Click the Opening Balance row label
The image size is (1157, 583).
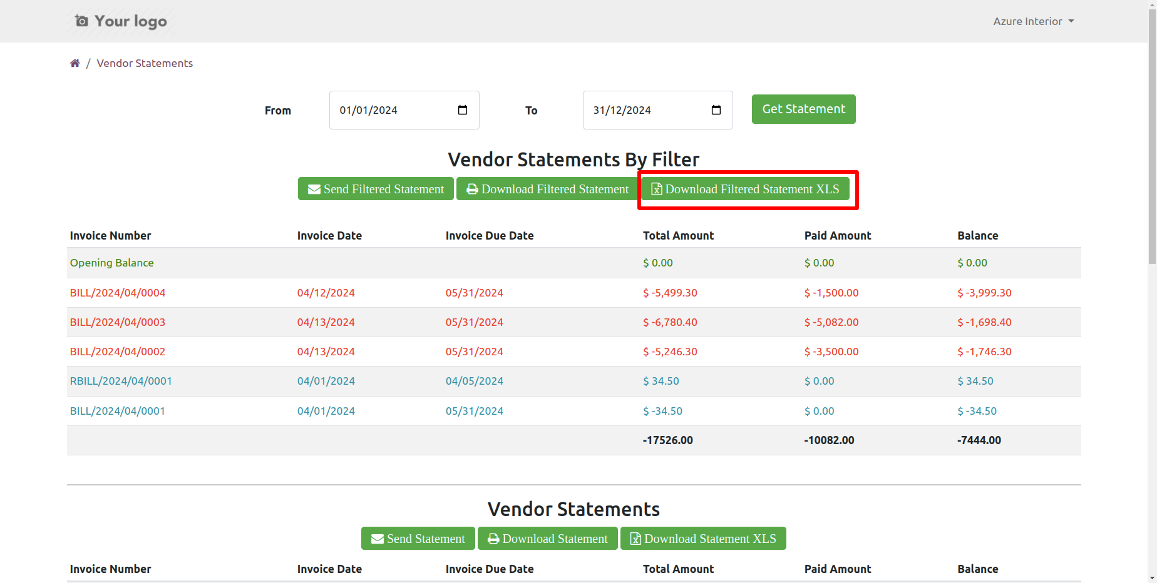tap(112, 263)
